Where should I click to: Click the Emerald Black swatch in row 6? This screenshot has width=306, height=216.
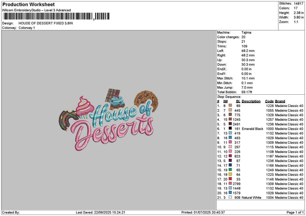[231, 128]
